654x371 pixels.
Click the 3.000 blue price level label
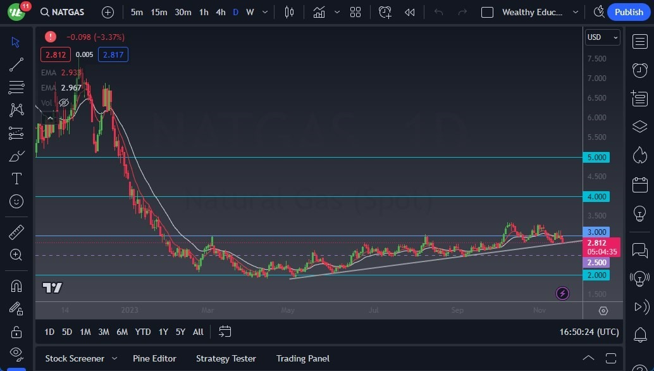pos(596,232)
